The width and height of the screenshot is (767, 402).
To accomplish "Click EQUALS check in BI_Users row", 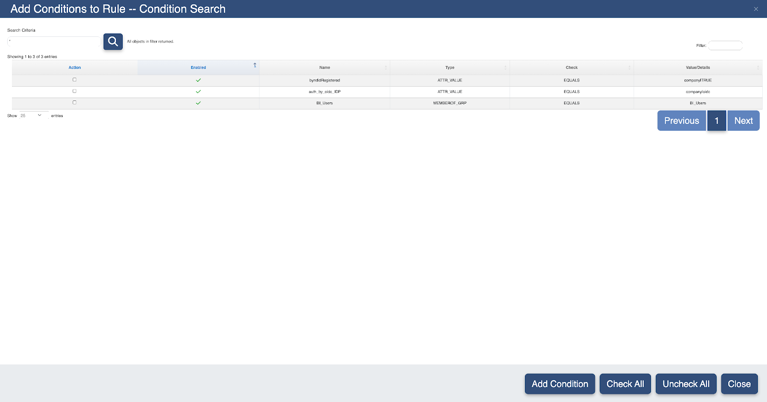I will point(571,103).
